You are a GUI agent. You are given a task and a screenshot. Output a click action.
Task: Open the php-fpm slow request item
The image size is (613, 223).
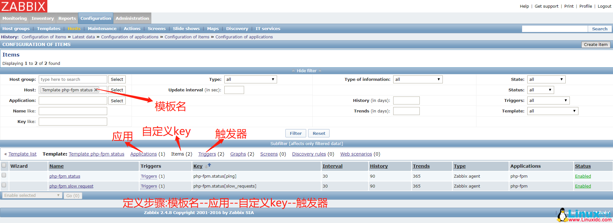[71, 186]
